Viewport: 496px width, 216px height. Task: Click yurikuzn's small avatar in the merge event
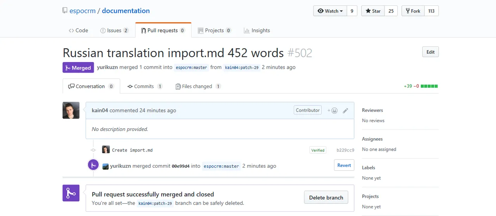pyautogui.click(x=105, y=167)
